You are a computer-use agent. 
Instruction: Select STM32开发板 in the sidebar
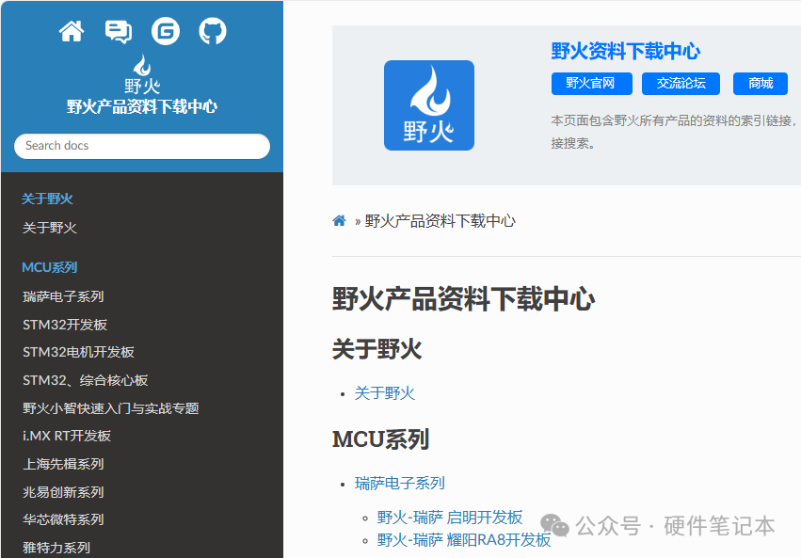tap(65, 325)
